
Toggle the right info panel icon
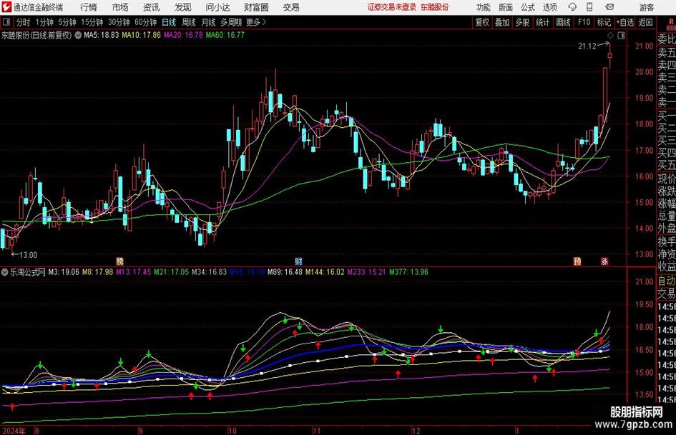tap(621, 36)
